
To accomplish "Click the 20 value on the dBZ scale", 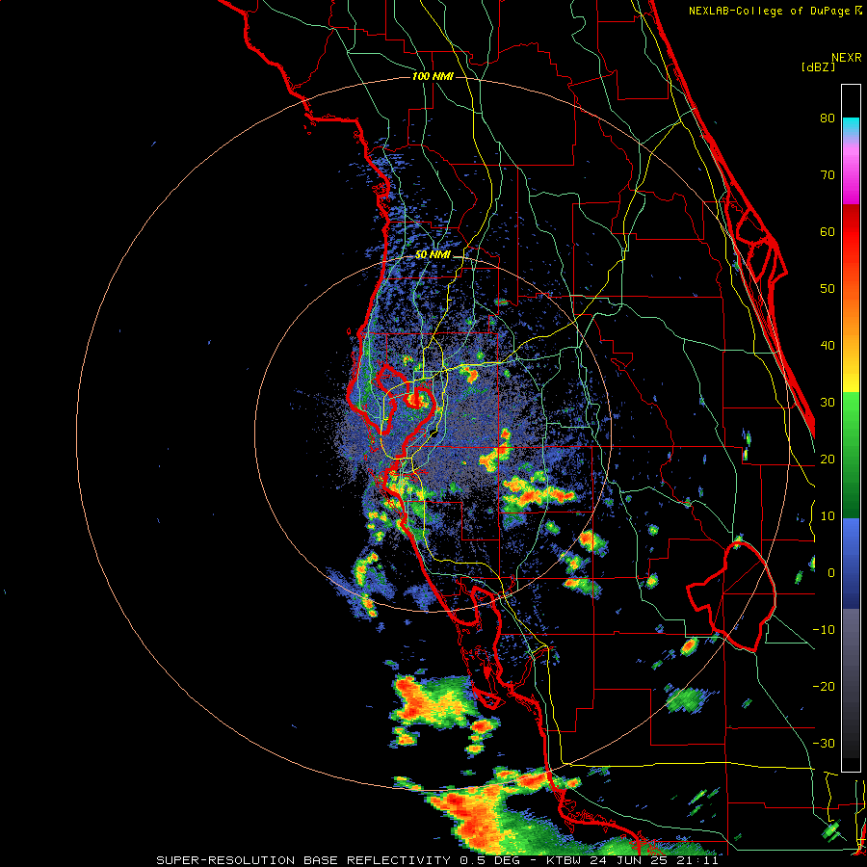I will pos(828,460).
